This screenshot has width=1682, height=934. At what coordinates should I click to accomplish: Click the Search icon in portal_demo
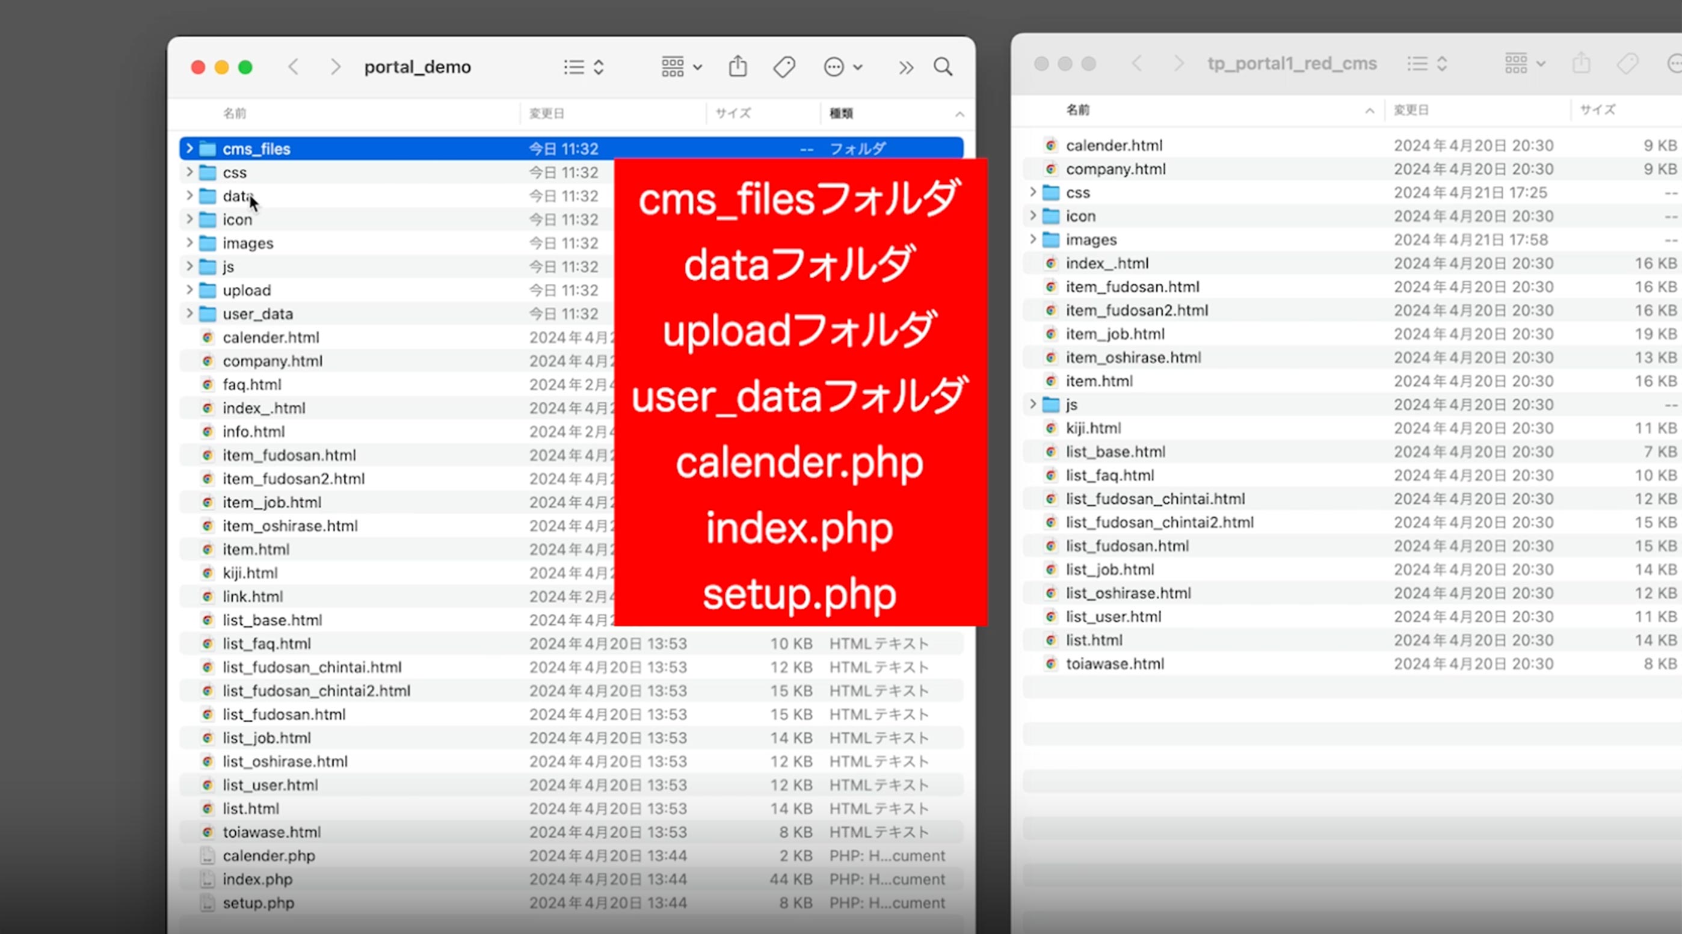point(943,67)
